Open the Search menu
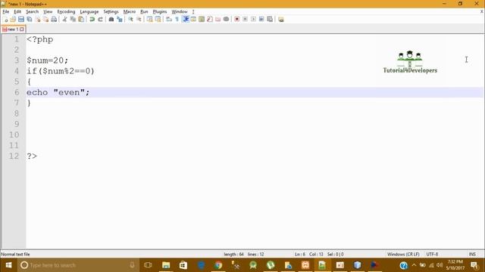The width and height of the screenshot is (485, 272). [x=32, y=12]
